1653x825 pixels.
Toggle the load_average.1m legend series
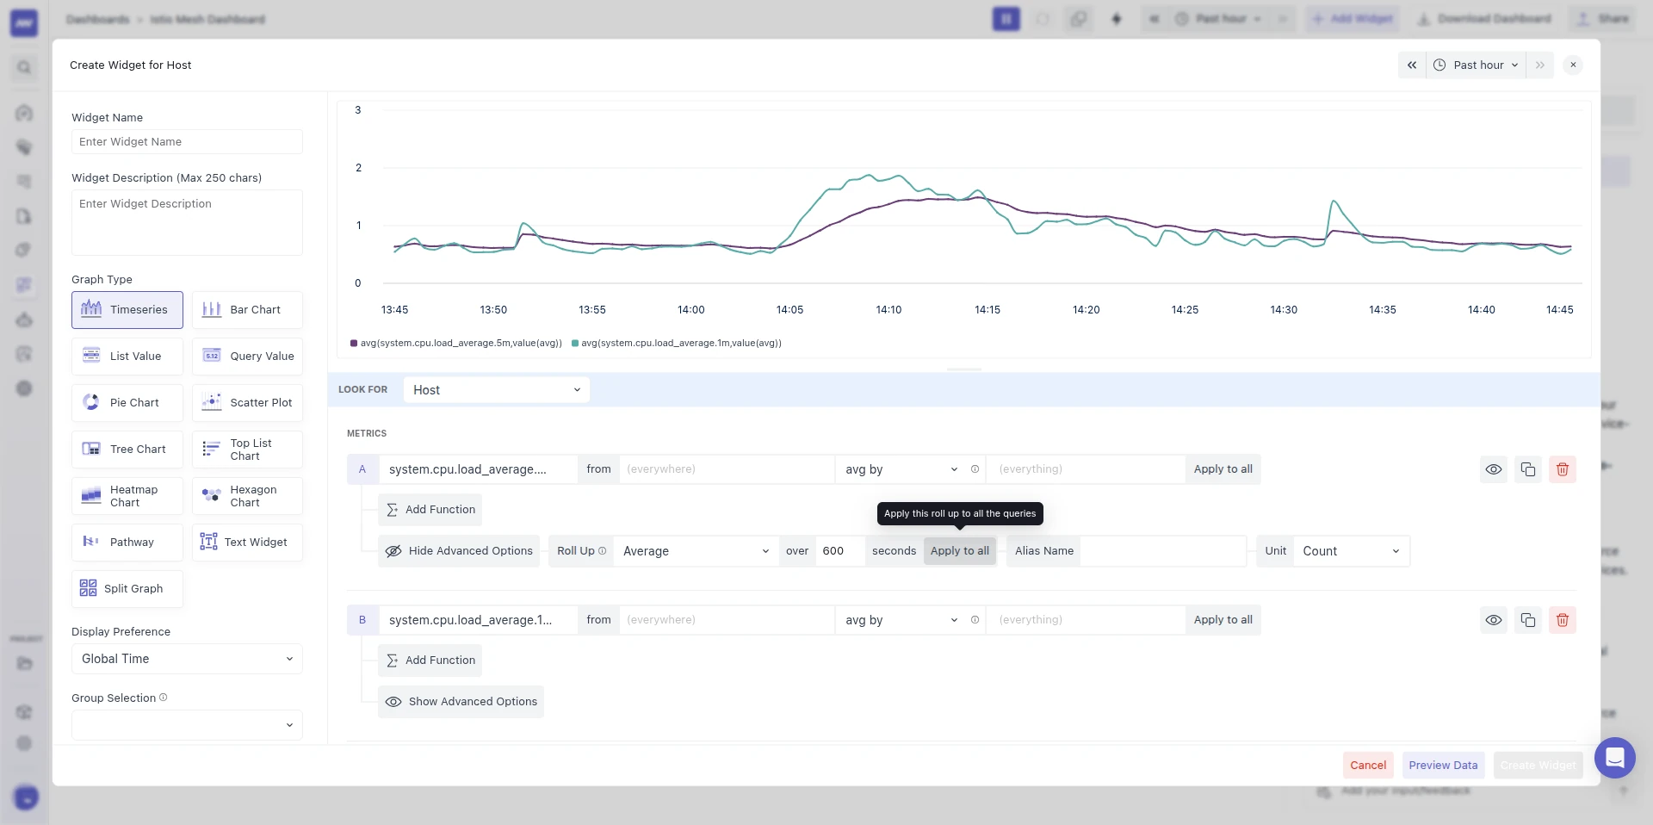(677, 343)
